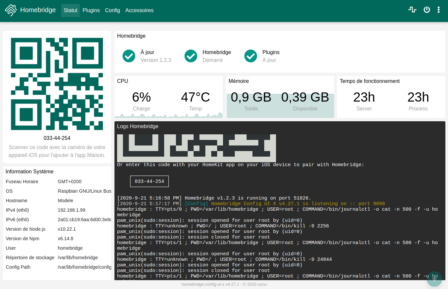The width and height of the screenshot is (448, 289).
Task: Click the large HomeKit QR code
Action: pos(57,84)
